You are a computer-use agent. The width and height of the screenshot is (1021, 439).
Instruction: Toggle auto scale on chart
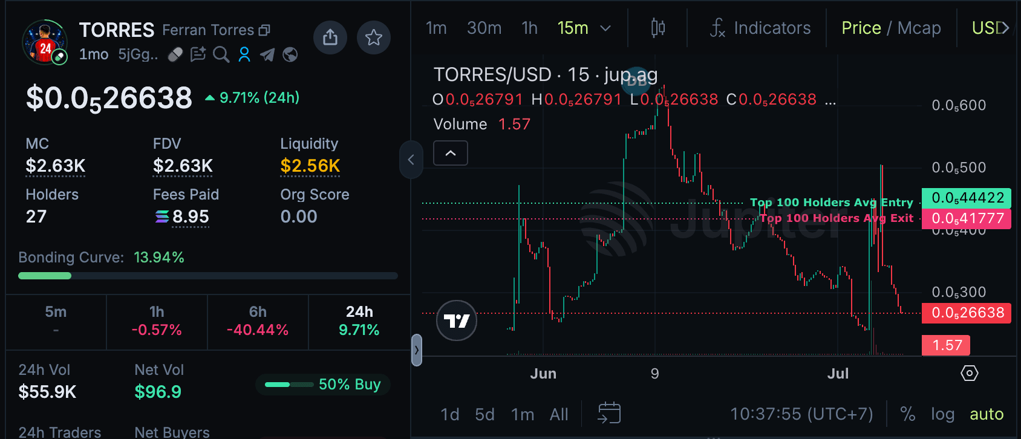[x=987, y=414]
